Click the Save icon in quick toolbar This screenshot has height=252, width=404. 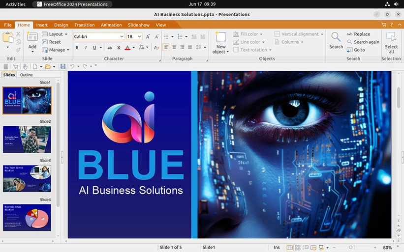click(x=62, y=66)
